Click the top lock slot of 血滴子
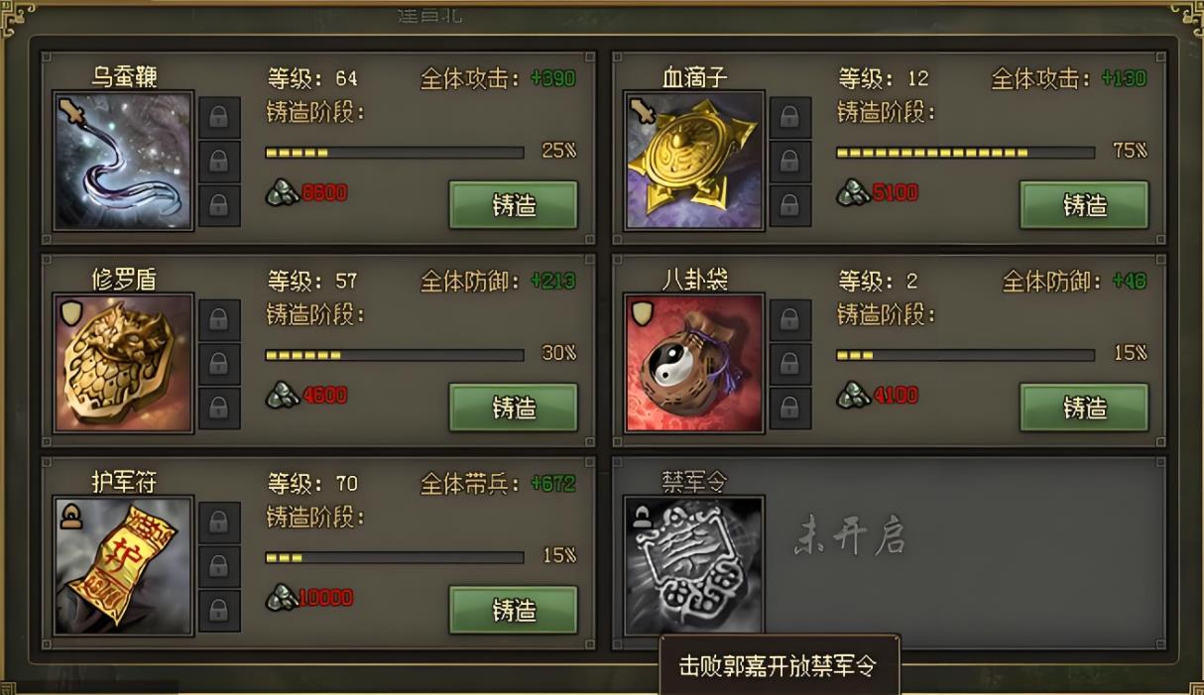The height and width of the screenshot is (695, 1204). pyautogui.click(x=790, y=117)
